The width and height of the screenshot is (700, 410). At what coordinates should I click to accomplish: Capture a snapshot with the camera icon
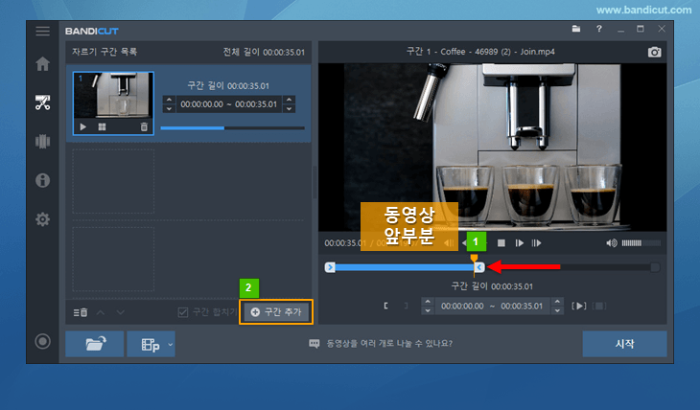[x=655, y=52]
